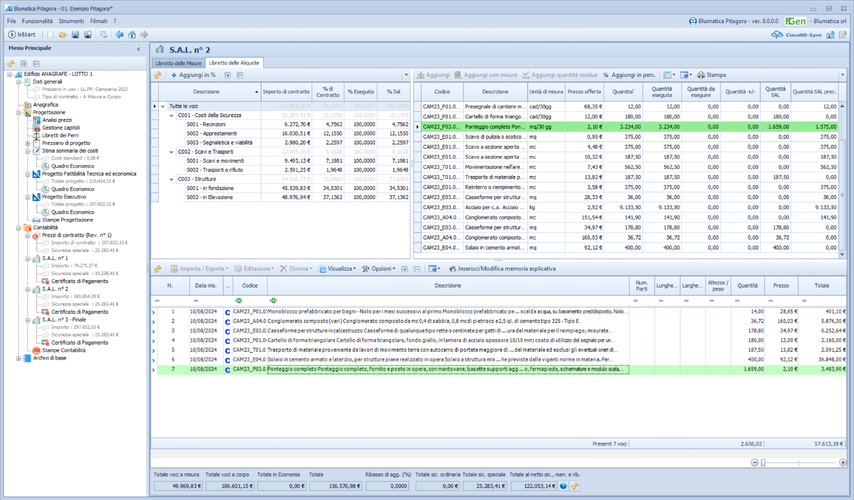This screenshot has width=854, height=500.
Task: Click the Save floppy disk icon
Action: click(x=76, y=35)
